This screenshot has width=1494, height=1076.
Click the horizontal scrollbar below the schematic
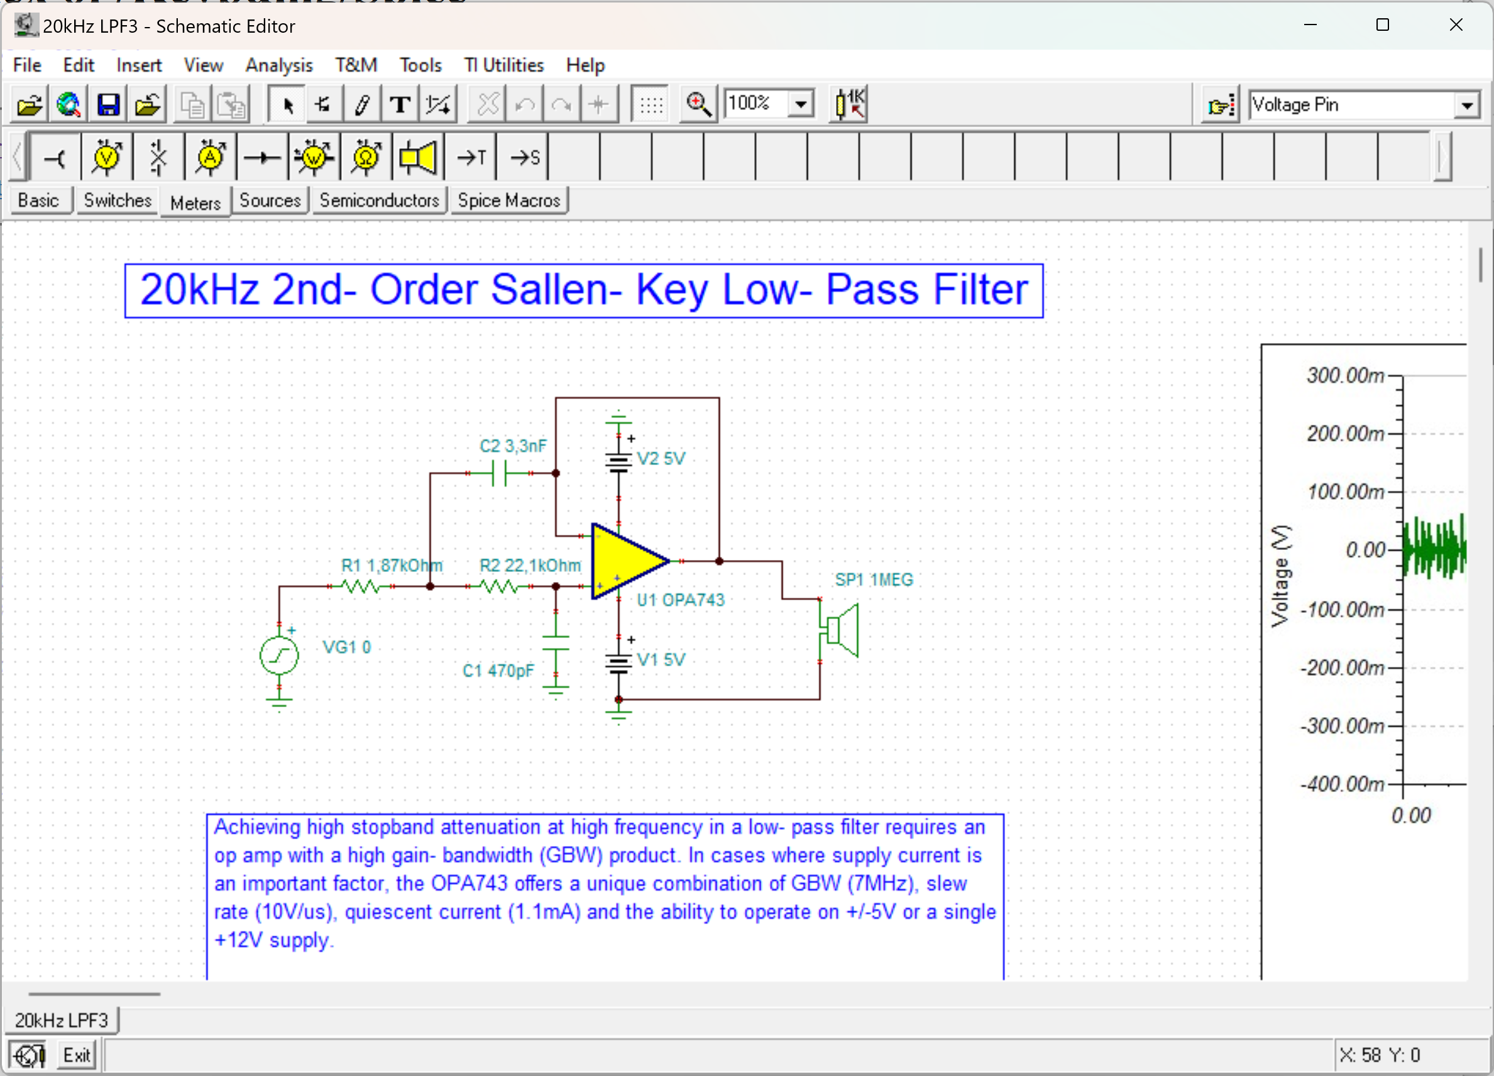coord(94,994)
